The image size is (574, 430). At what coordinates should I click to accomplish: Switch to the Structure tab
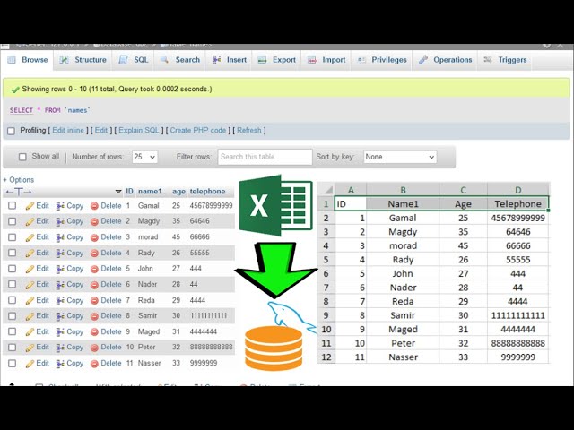click(x=83, y=60)
